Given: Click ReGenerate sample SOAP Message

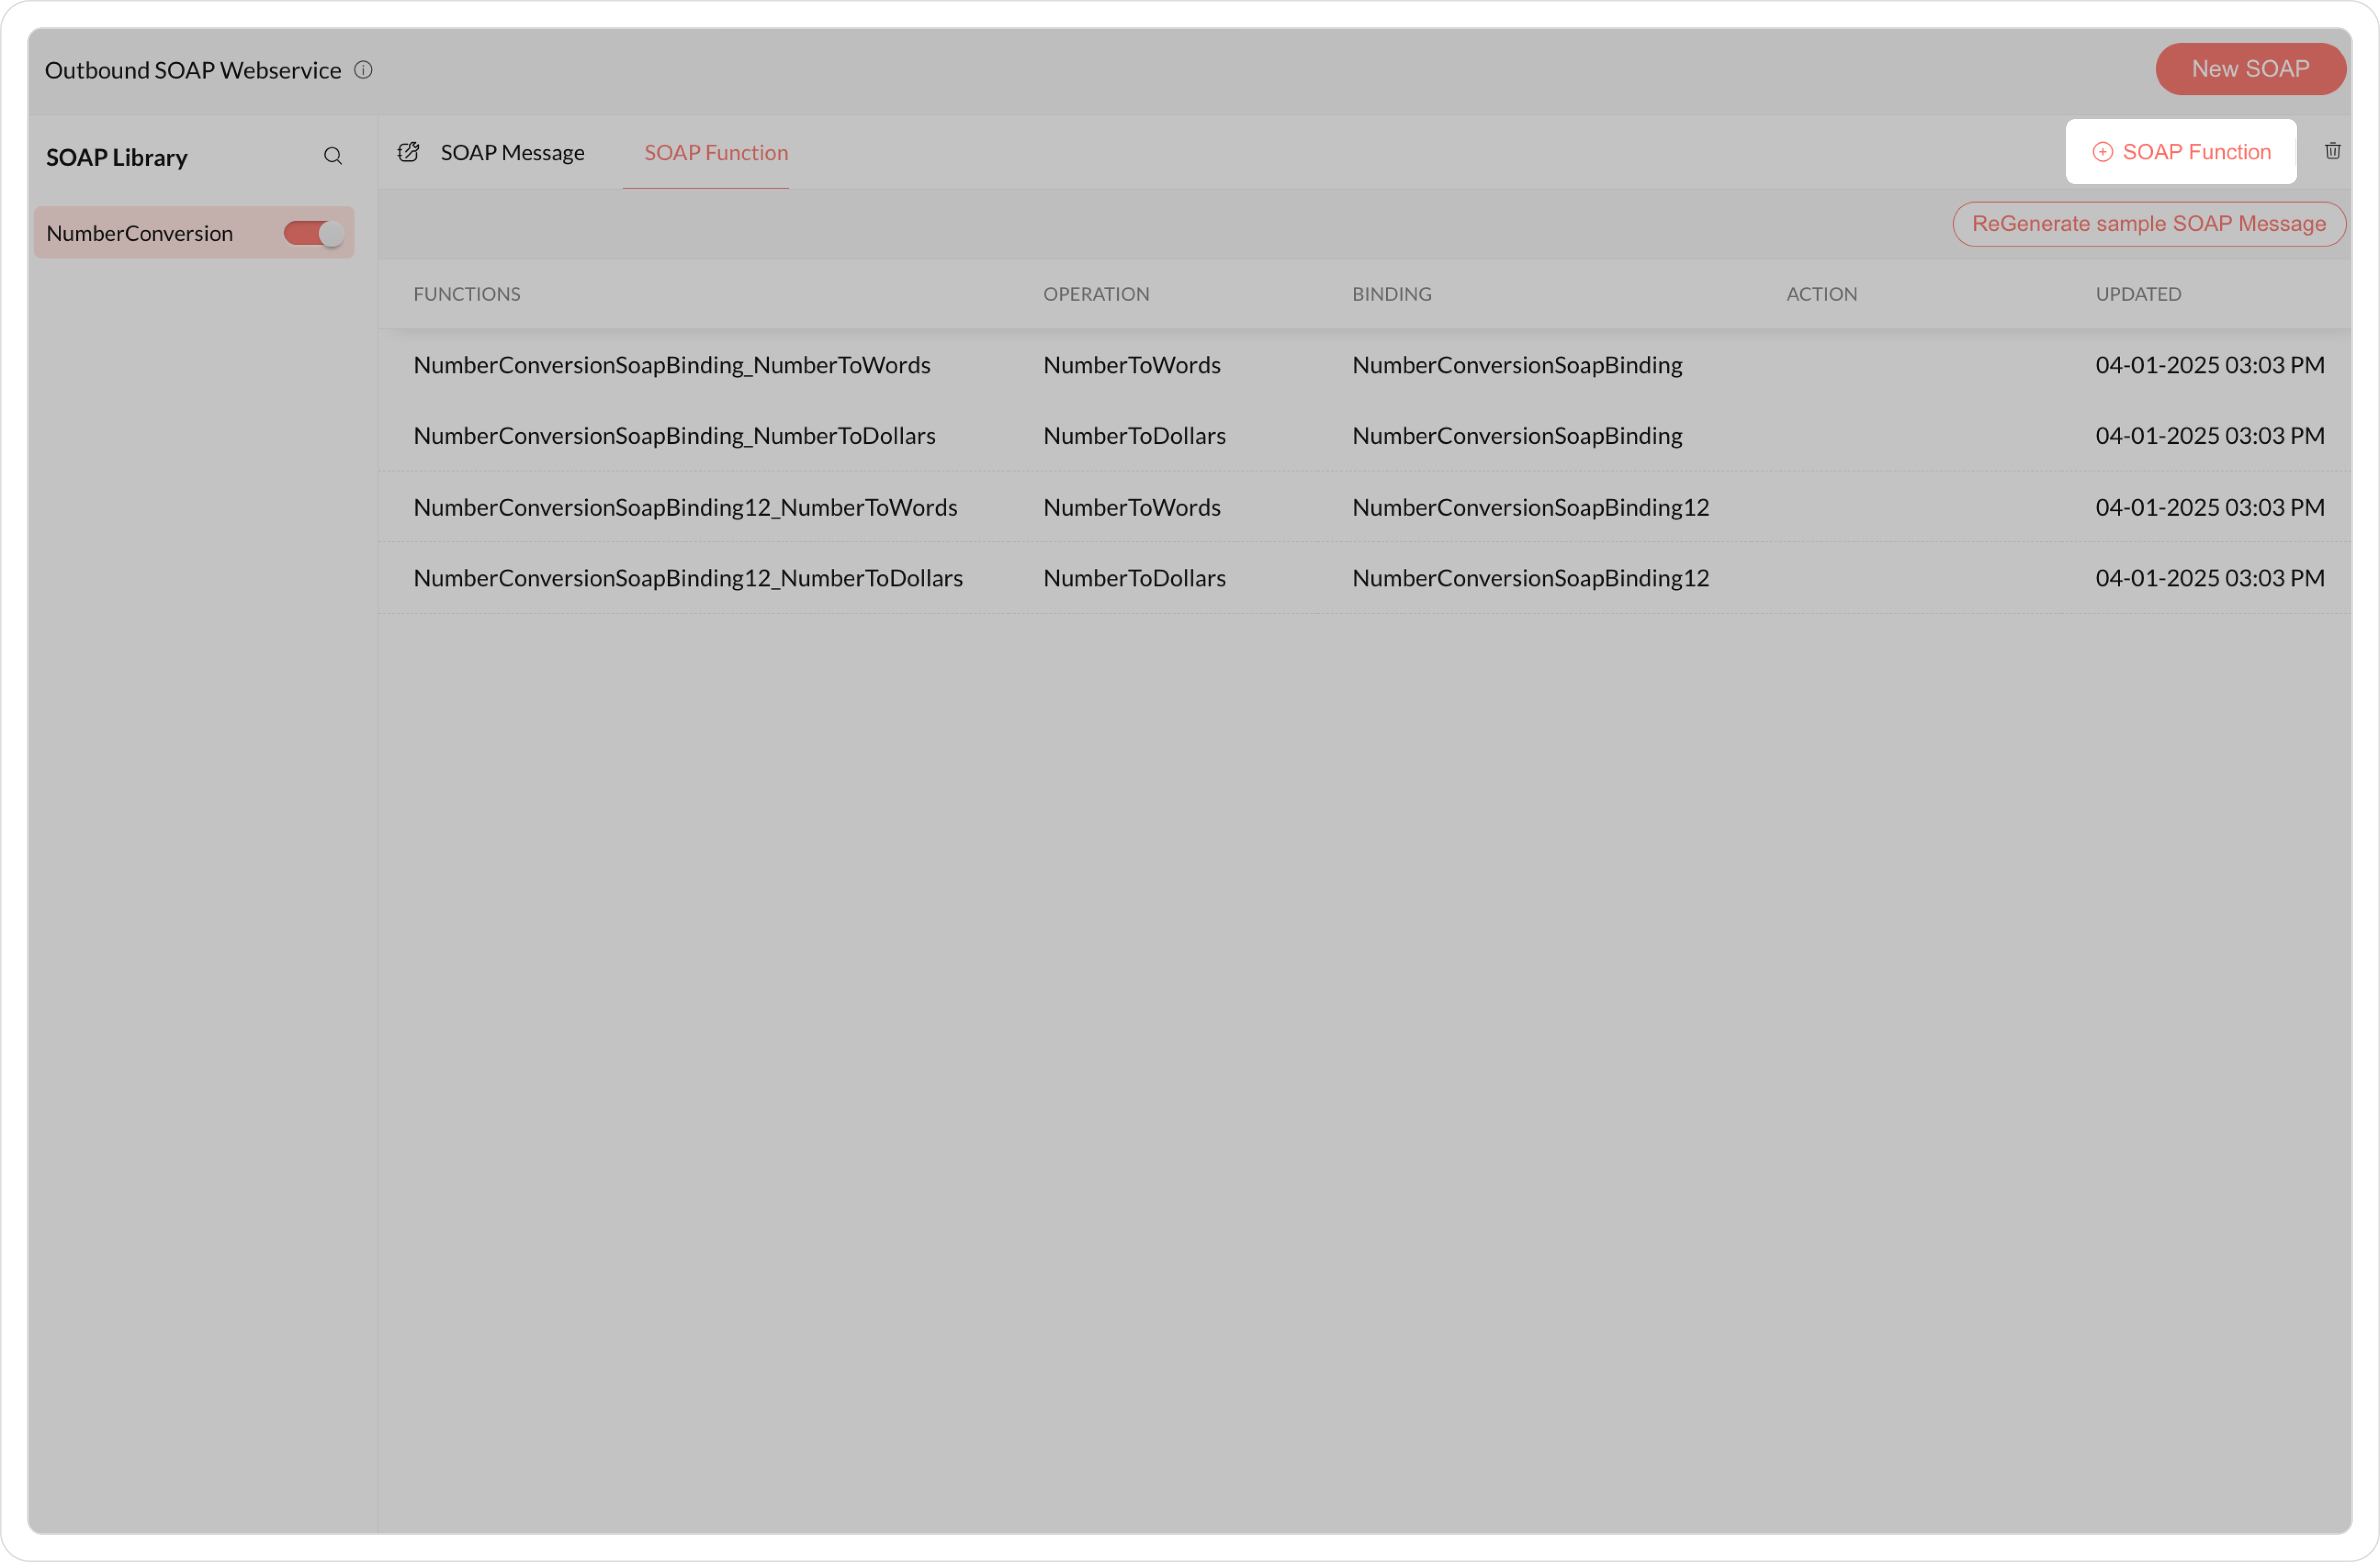Looking at the screenshot, I should tap(2148, 224).
